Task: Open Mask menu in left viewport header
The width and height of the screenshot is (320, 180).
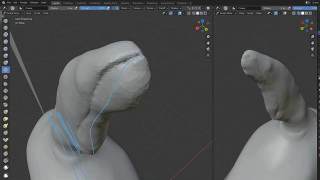Action: [x=46, y=13]
